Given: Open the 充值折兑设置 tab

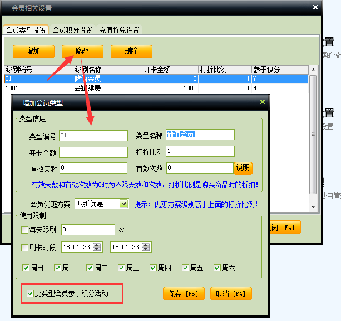Looking at the screenshot, I should (119, 30).
